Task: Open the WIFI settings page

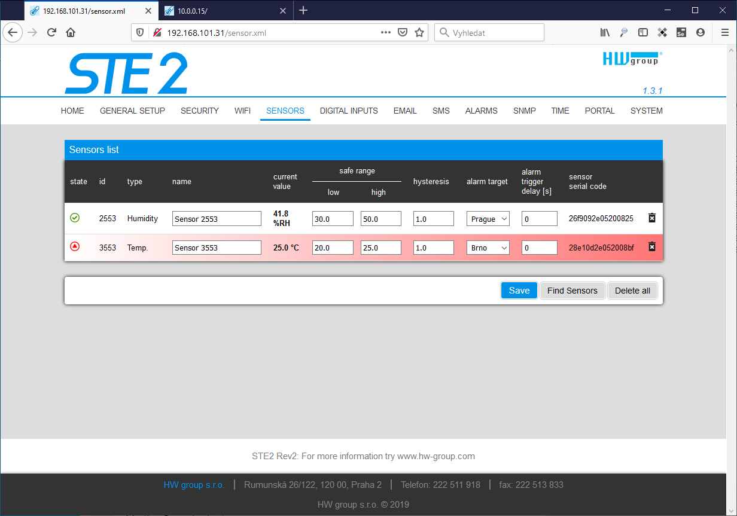Action: coord(242,111)
